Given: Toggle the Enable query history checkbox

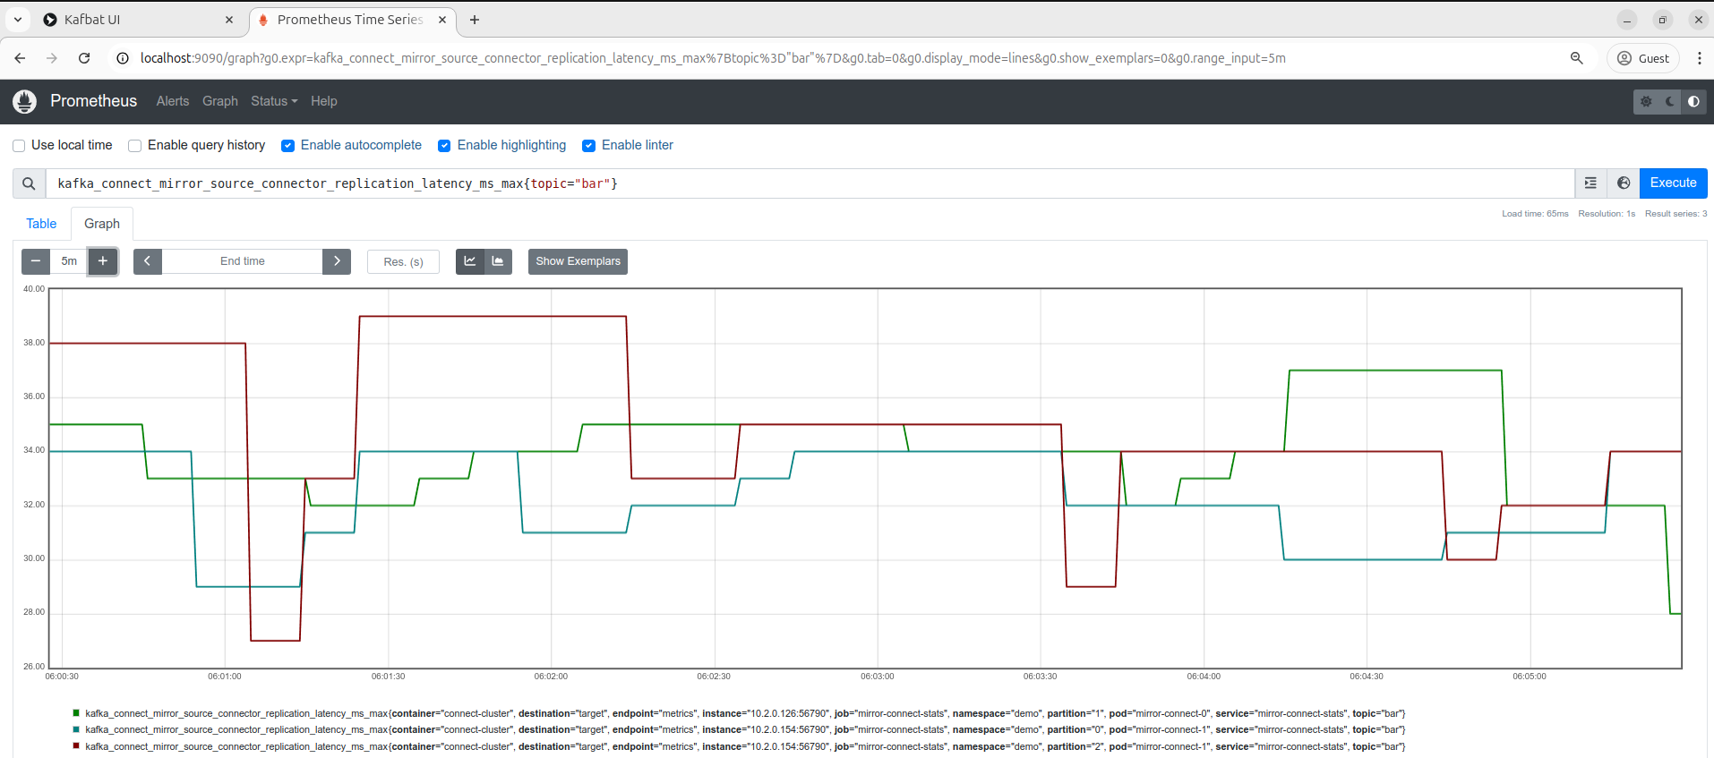Looking at the screenshot, I should click(x=135, y=146).
